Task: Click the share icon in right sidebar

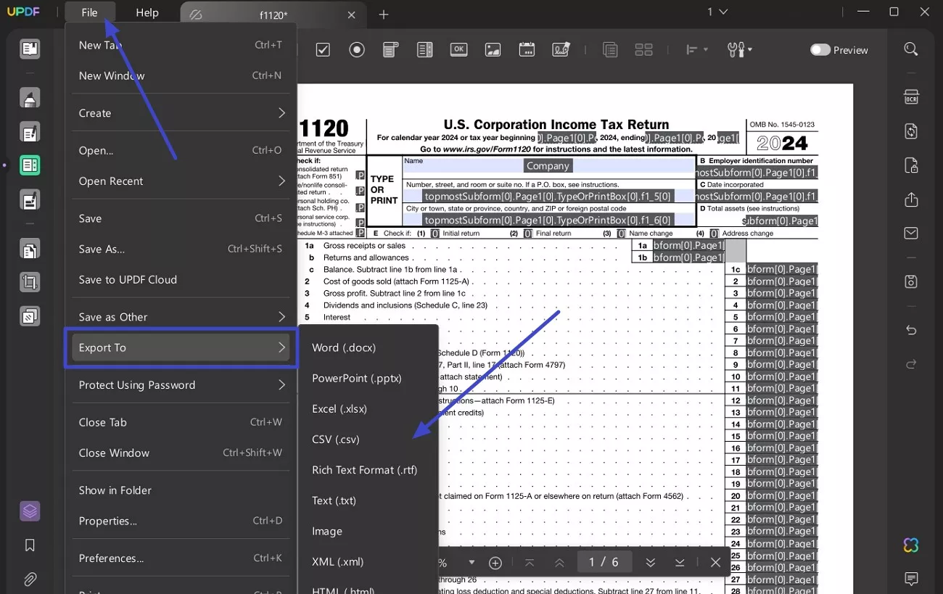Action: tap(911, 200)
